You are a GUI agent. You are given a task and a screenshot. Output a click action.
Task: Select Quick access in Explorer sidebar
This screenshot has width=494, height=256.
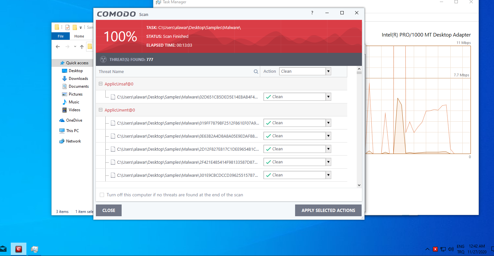tap(77, 63)
